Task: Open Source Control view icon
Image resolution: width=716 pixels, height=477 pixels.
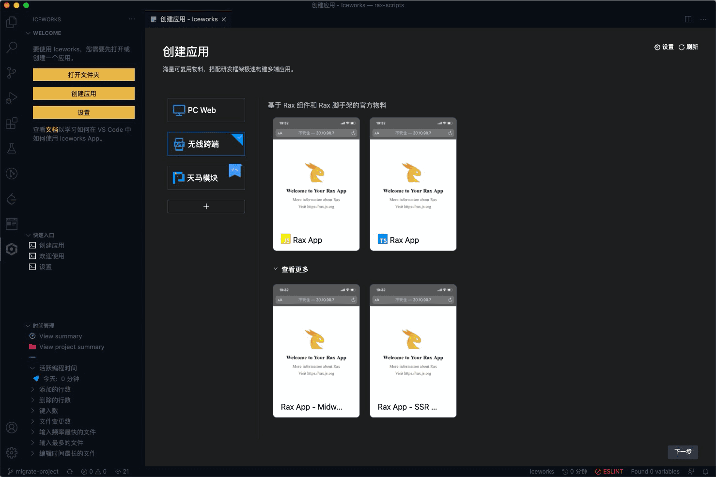Action: (12, 73)
